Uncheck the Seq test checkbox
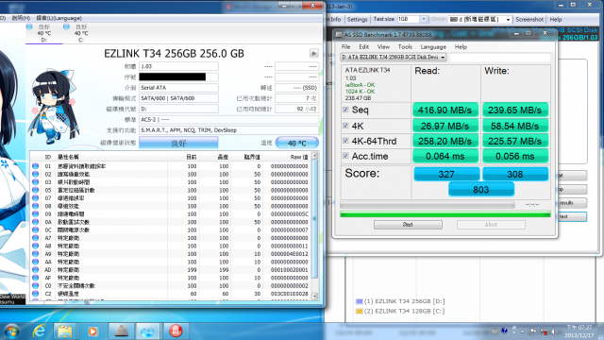The image size is (604, 340). click(345, 110)
